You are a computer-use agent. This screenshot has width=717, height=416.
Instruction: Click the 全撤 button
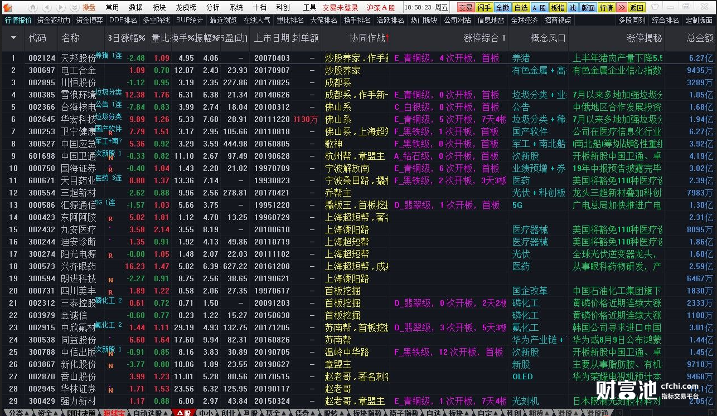coord(502,8)
